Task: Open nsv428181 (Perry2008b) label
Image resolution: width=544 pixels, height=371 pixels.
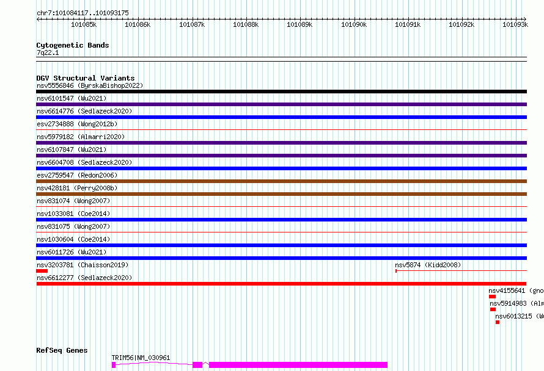Action: 77,188
